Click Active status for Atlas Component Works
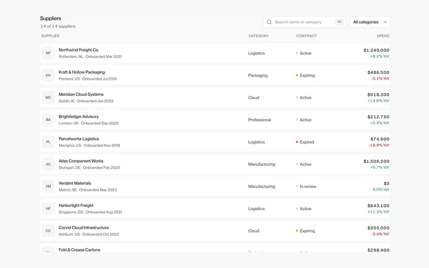This screenshot has height=268, width=429. (304, 164)
